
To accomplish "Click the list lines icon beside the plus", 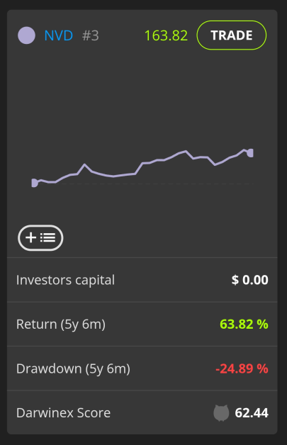I will pyautogui.click(x=47, y=237).
